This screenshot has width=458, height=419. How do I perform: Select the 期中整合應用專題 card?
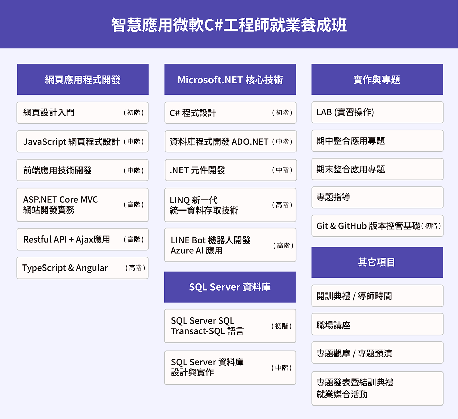tap(377, 141)
